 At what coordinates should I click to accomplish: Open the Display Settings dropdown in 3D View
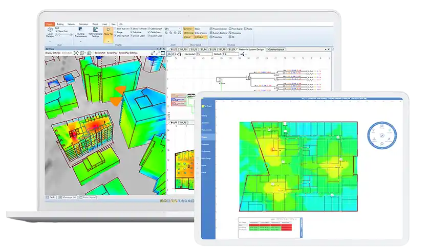53,53
